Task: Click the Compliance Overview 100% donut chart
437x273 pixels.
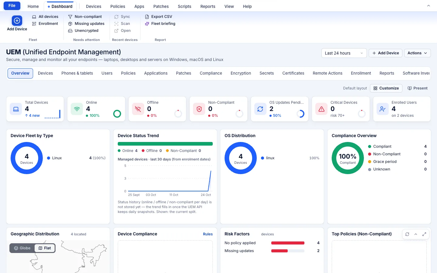Action: point(348,158)
